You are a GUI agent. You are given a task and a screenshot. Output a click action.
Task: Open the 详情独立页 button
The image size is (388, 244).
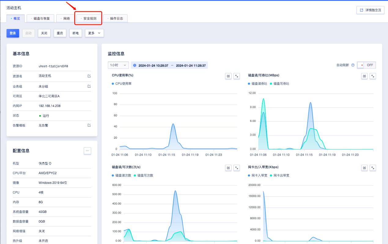pyautogui.click(x=370, y=10)
